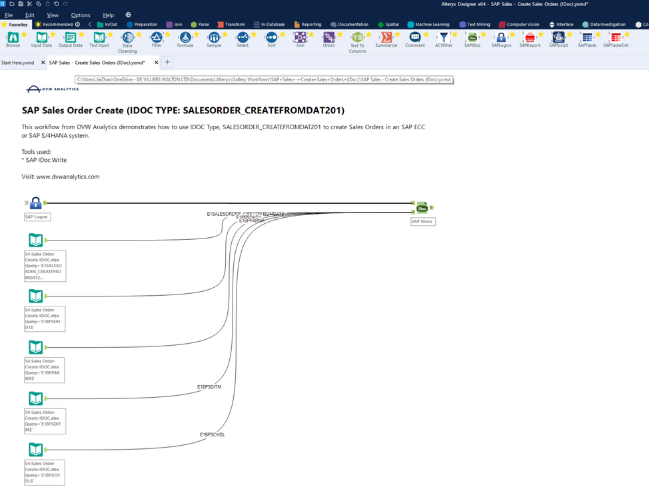Click the E1BPSCHDL input data node
649x493 pixels.
[35, 450]
